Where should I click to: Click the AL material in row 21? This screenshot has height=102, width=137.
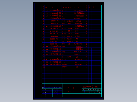click(x=76, y=62)
